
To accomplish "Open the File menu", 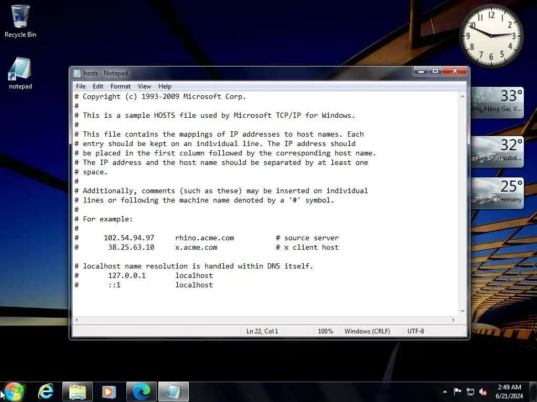I will point(81,86).
